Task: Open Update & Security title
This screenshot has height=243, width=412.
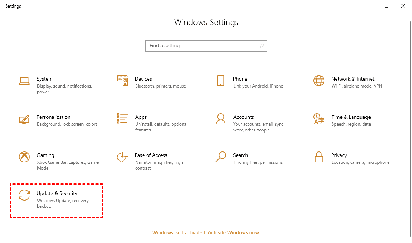Action: (x=57, y=193)
